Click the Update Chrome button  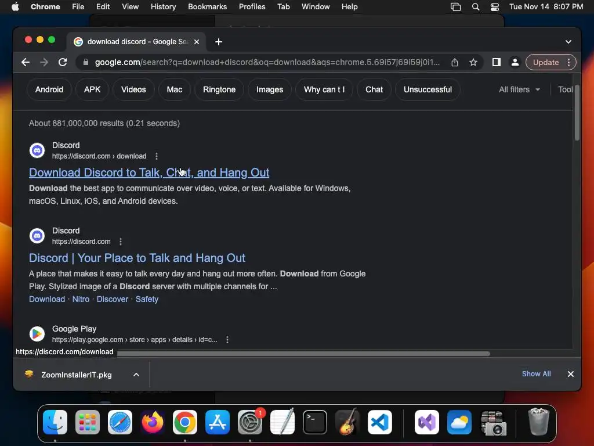[546, 62]
